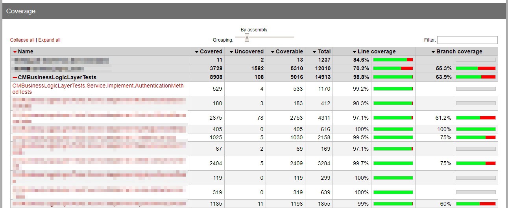Sort by Name column arrow icon

pos(15,52)
